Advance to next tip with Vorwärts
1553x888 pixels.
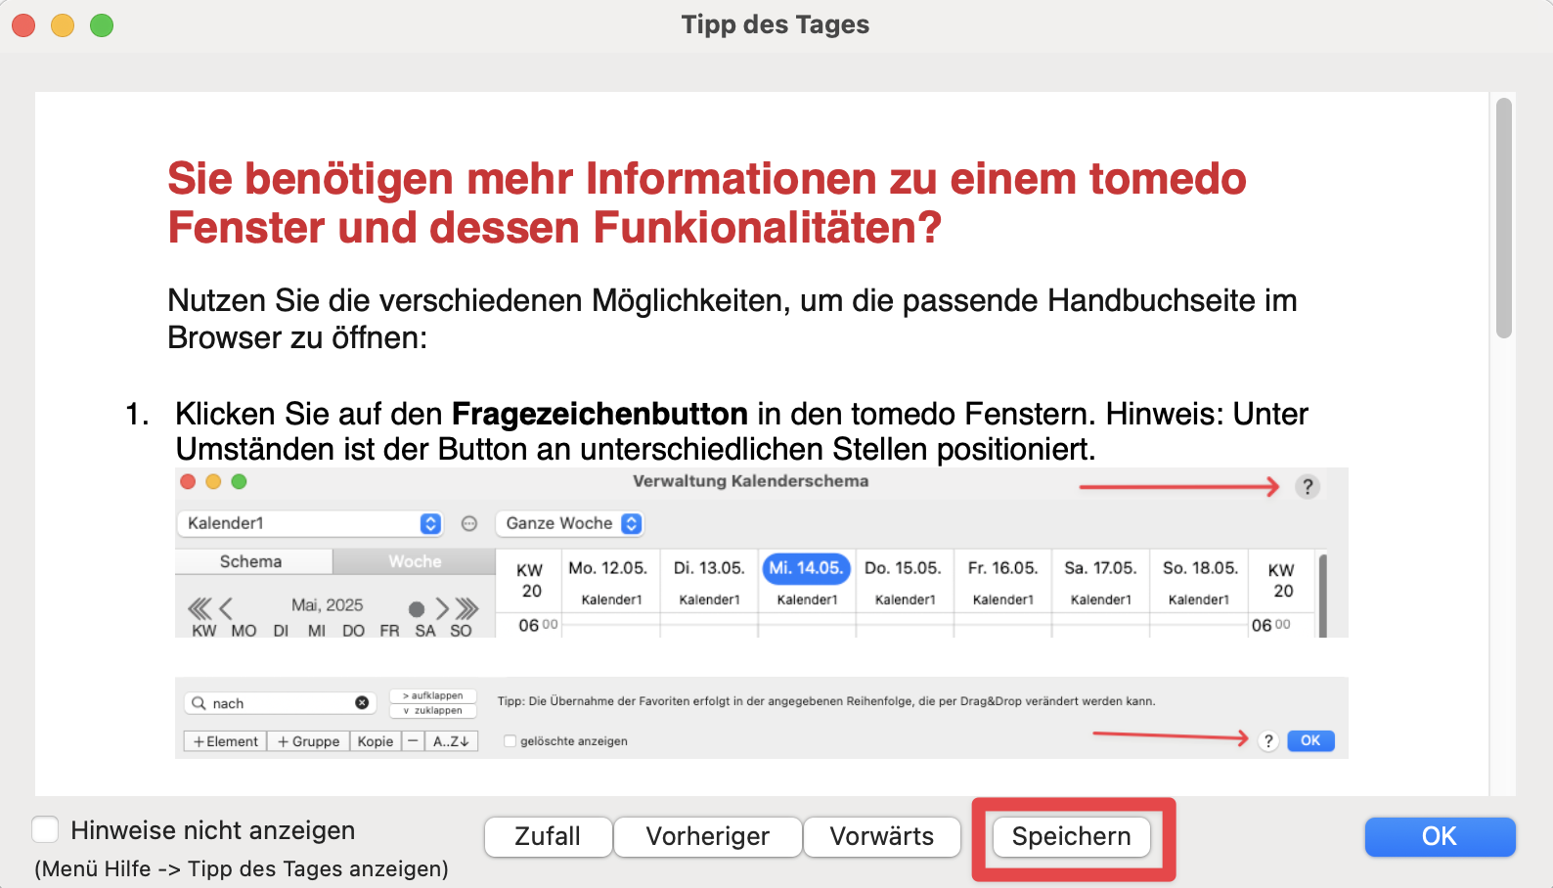pyautogui.click(x=881, y=837)
